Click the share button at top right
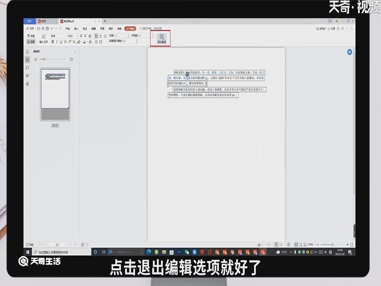 [x=331, y=29]
